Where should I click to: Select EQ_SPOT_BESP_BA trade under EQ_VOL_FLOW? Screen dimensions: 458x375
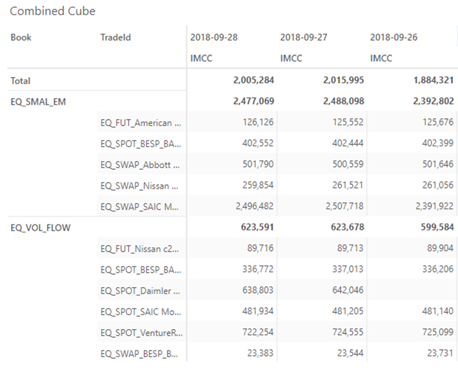pyautogui.click(x=141, y=270)
